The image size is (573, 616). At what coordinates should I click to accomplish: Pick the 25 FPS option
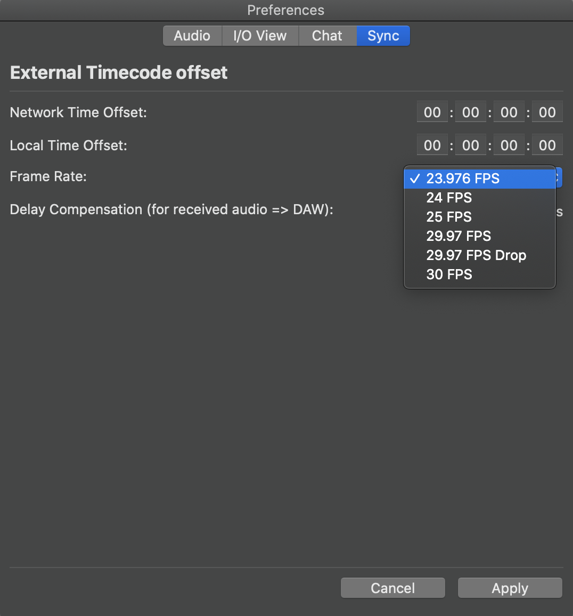coord(479,217)
